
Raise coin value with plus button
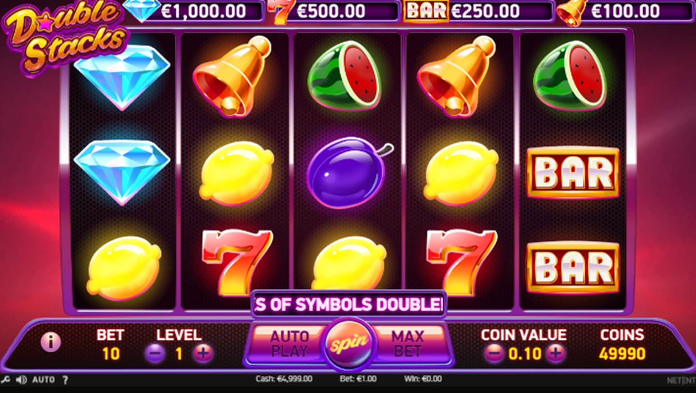coord(555,354)
